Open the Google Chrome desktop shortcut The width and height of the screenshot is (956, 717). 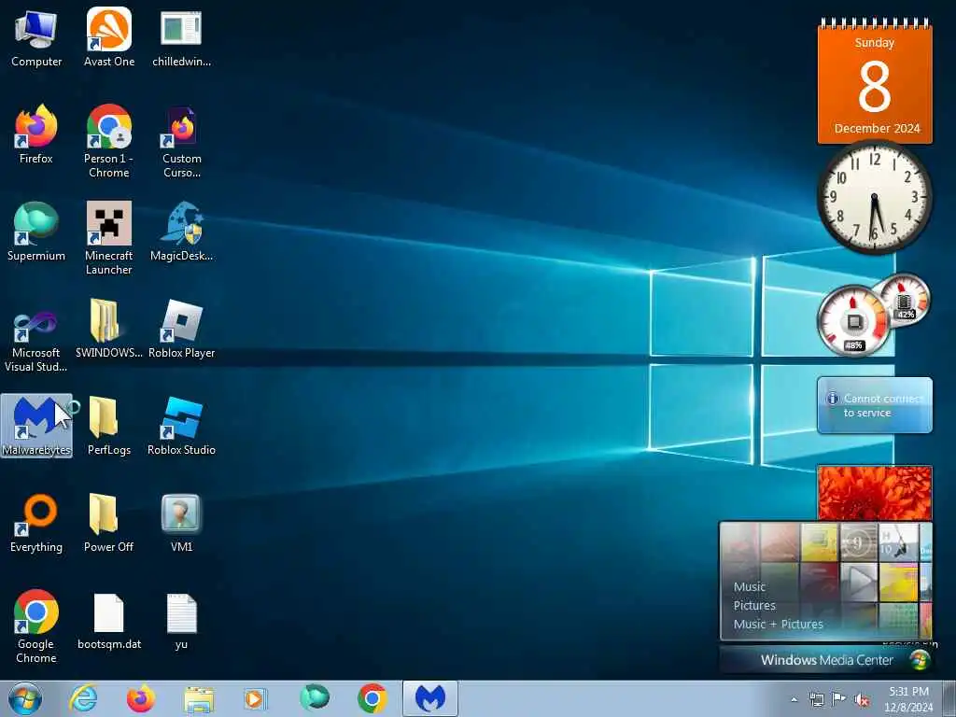pos(36,626)
